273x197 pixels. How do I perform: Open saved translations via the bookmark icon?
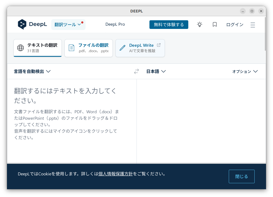point(214,24)
